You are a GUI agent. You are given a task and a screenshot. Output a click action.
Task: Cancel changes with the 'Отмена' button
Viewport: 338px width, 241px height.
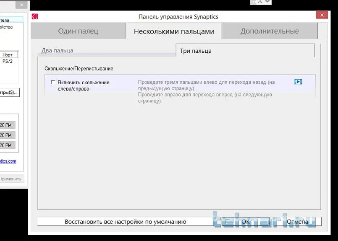(x=297, y=222)
